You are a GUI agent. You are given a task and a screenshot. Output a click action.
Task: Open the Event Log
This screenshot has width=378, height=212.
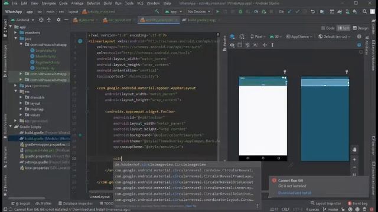tap(358, 203)
